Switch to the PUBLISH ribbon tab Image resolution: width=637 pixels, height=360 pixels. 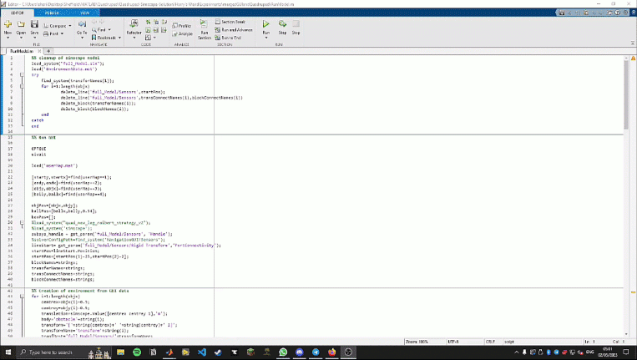click(52, 14)
